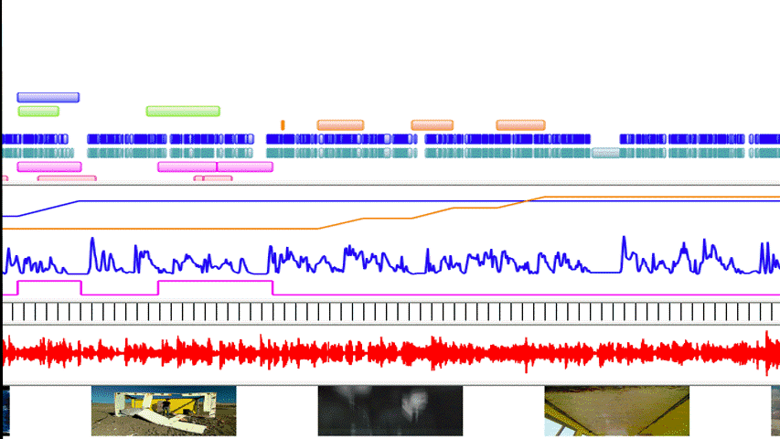The width and height of the screenshot is (780, 439).
Task: Click the first short green segment
Action: (38, 112)
